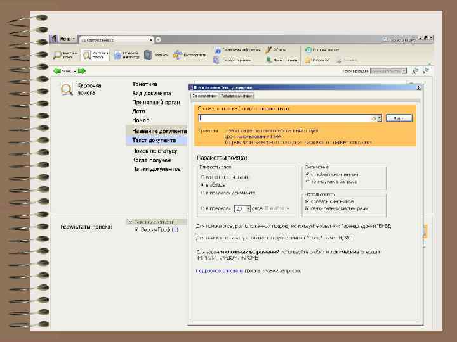Open search words history dropdown arrow
This screenshot has height=342, width=457.
[379, 118]
